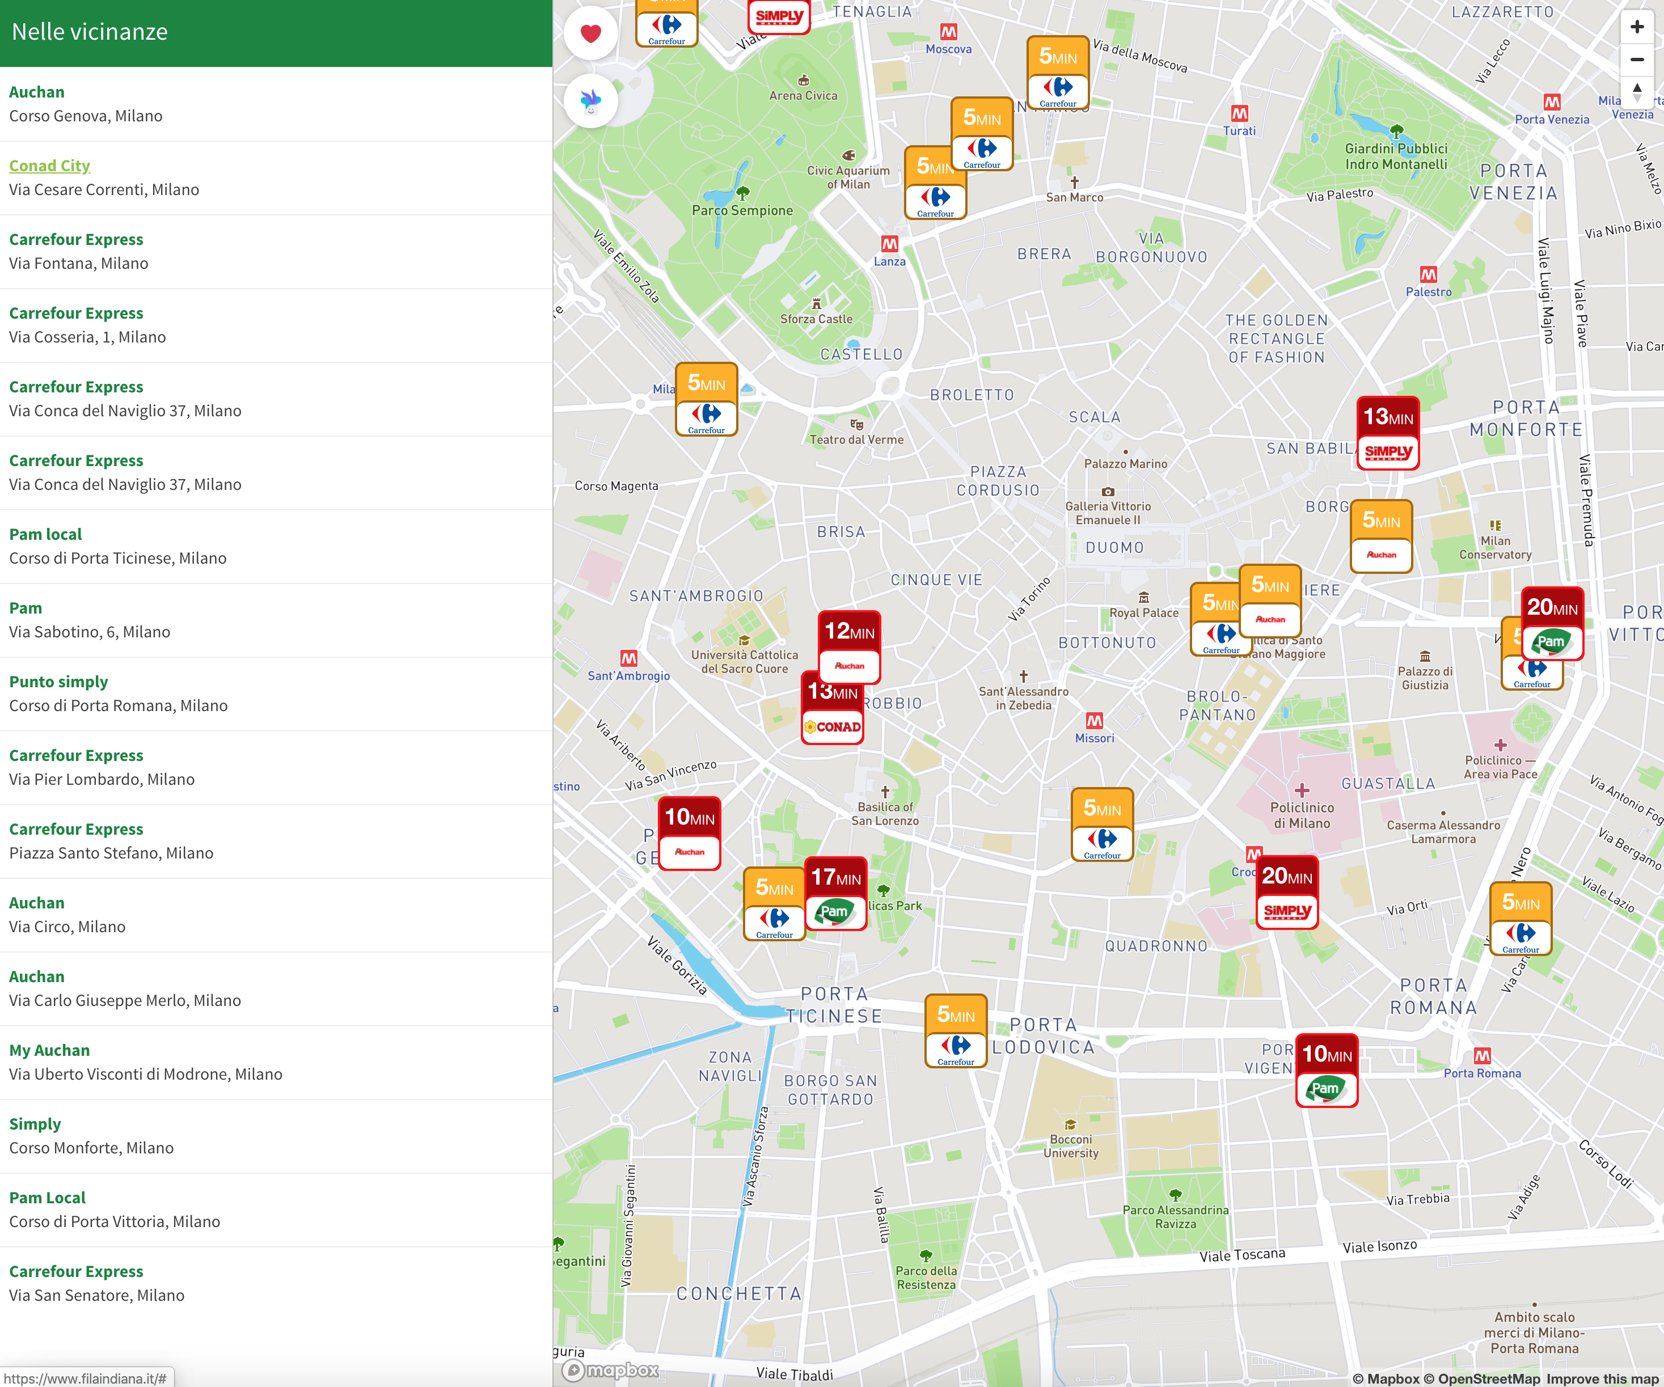Select the 5 min Auchan marker near Milan Conservatory
1664x1387 pixels.
pos(1381,536)
